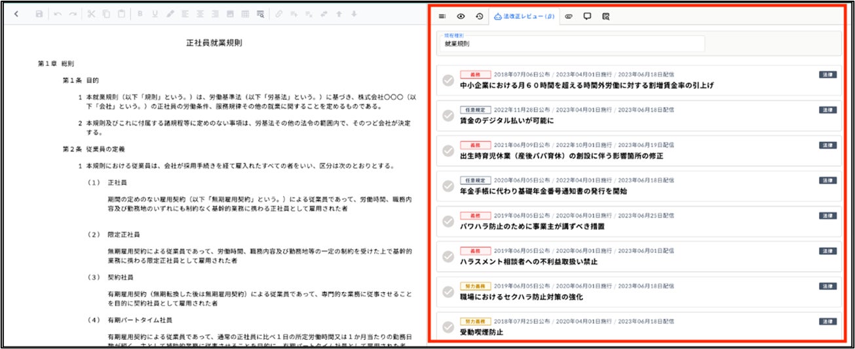Check the circle for ハラスメント相談者 item
The image size is (855, 349).
point(448,257)
